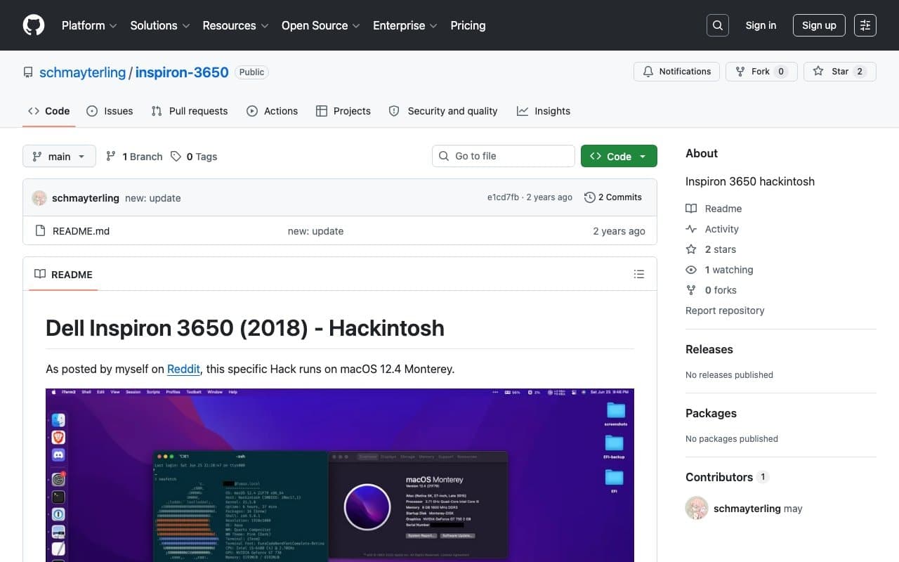The height and width of the screenshot is (562, 899).
Task: Expand the Platform menu
Action: (88, 25)
